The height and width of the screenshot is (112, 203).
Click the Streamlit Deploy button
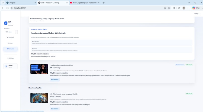coord(196,14)
